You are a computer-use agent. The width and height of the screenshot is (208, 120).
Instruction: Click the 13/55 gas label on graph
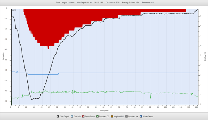pos(14,10)
